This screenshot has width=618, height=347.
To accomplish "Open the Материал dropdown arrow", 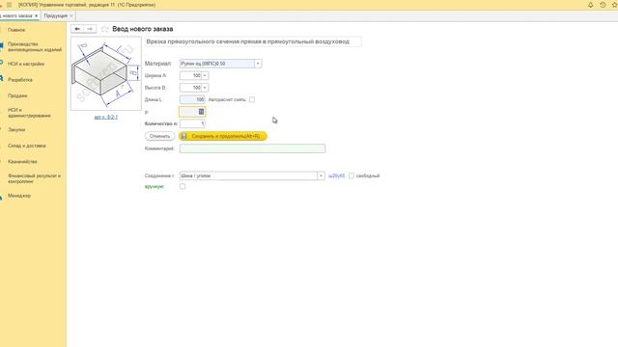I will [x=258, y=64].
